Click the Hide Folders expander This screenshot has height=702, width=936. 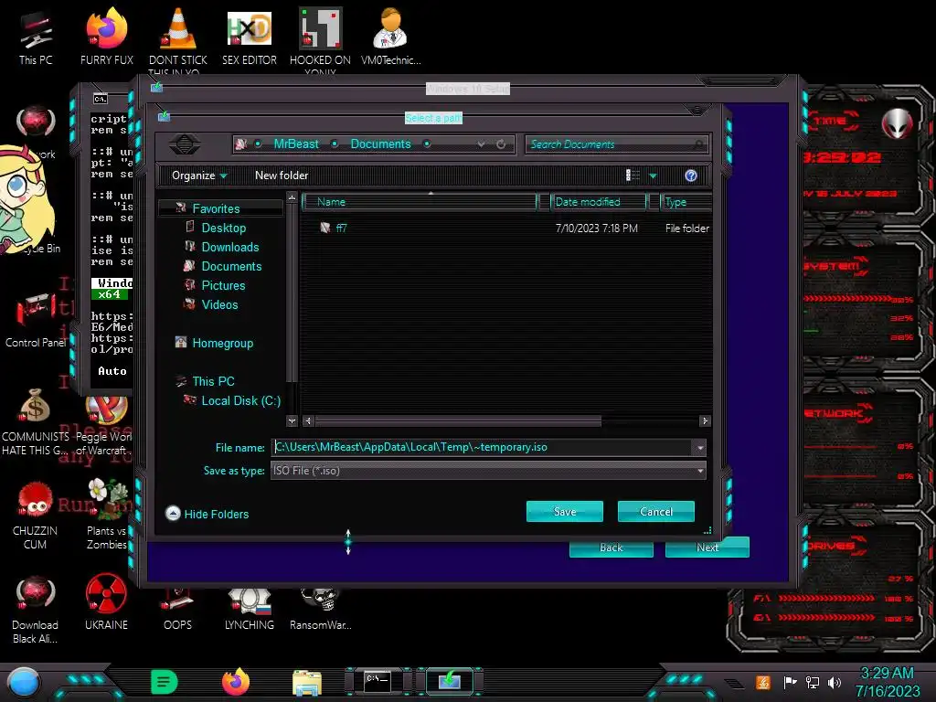(x=207, y=514)
